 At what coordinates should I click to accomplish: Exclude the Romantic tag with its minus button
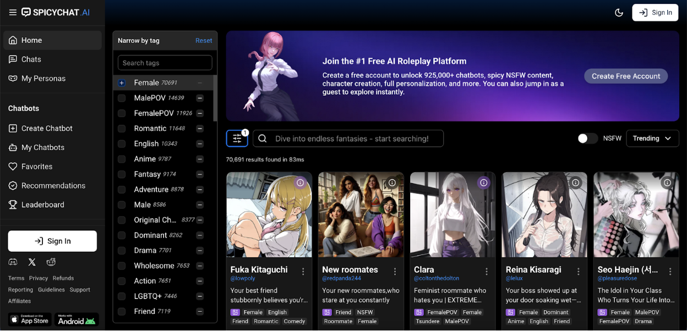[x=200, y=129]
